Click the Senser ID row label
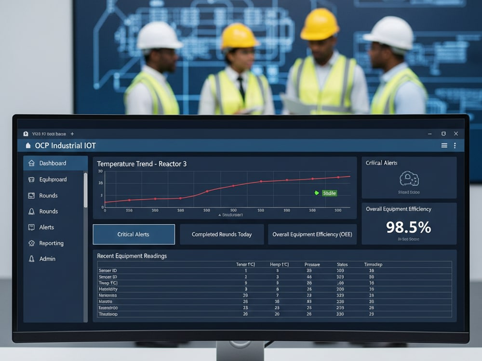Image resolution: width=482 pixels, height=361 pixels. 107,271
